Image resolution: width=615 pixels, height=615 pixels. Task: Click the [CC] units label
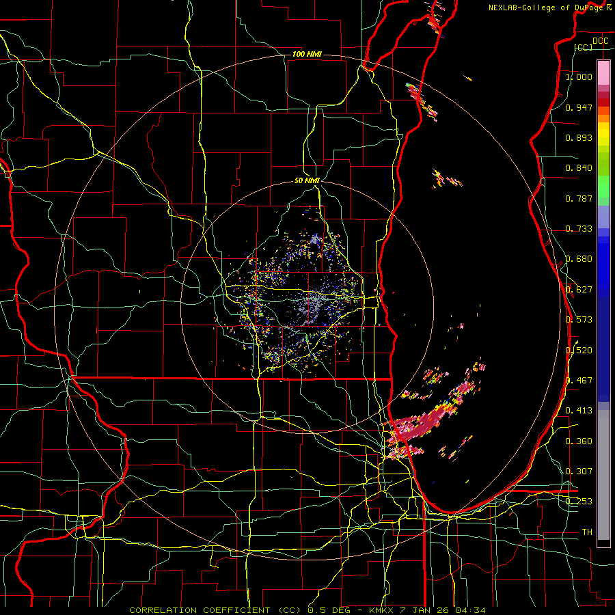584,47
